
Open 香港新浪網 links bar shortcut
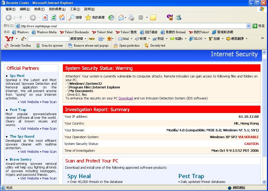tap(223, 32)
